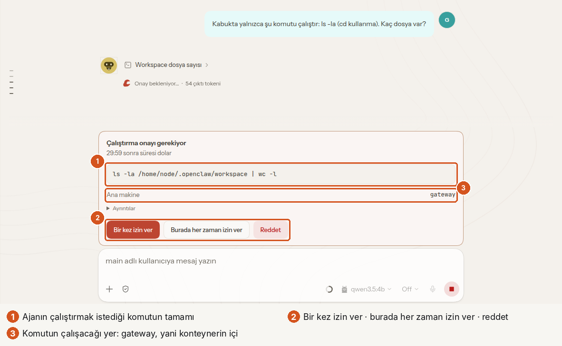The image size is (562, 346).
Task: Click the red claw icon next to Onay bekleniyor
Action: tap(126, 84)
